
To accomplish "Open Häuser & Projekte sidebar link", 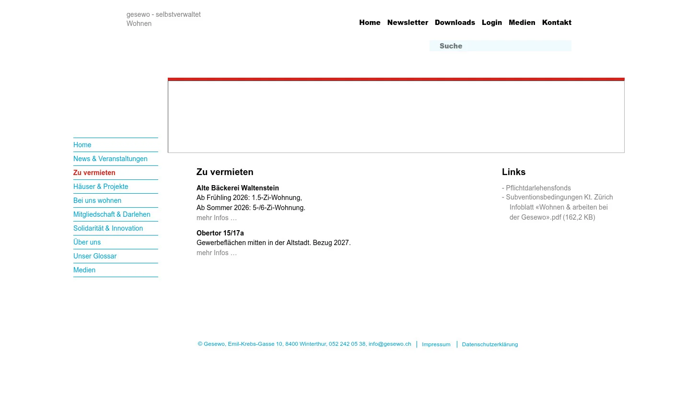I will tap(101, 187).
